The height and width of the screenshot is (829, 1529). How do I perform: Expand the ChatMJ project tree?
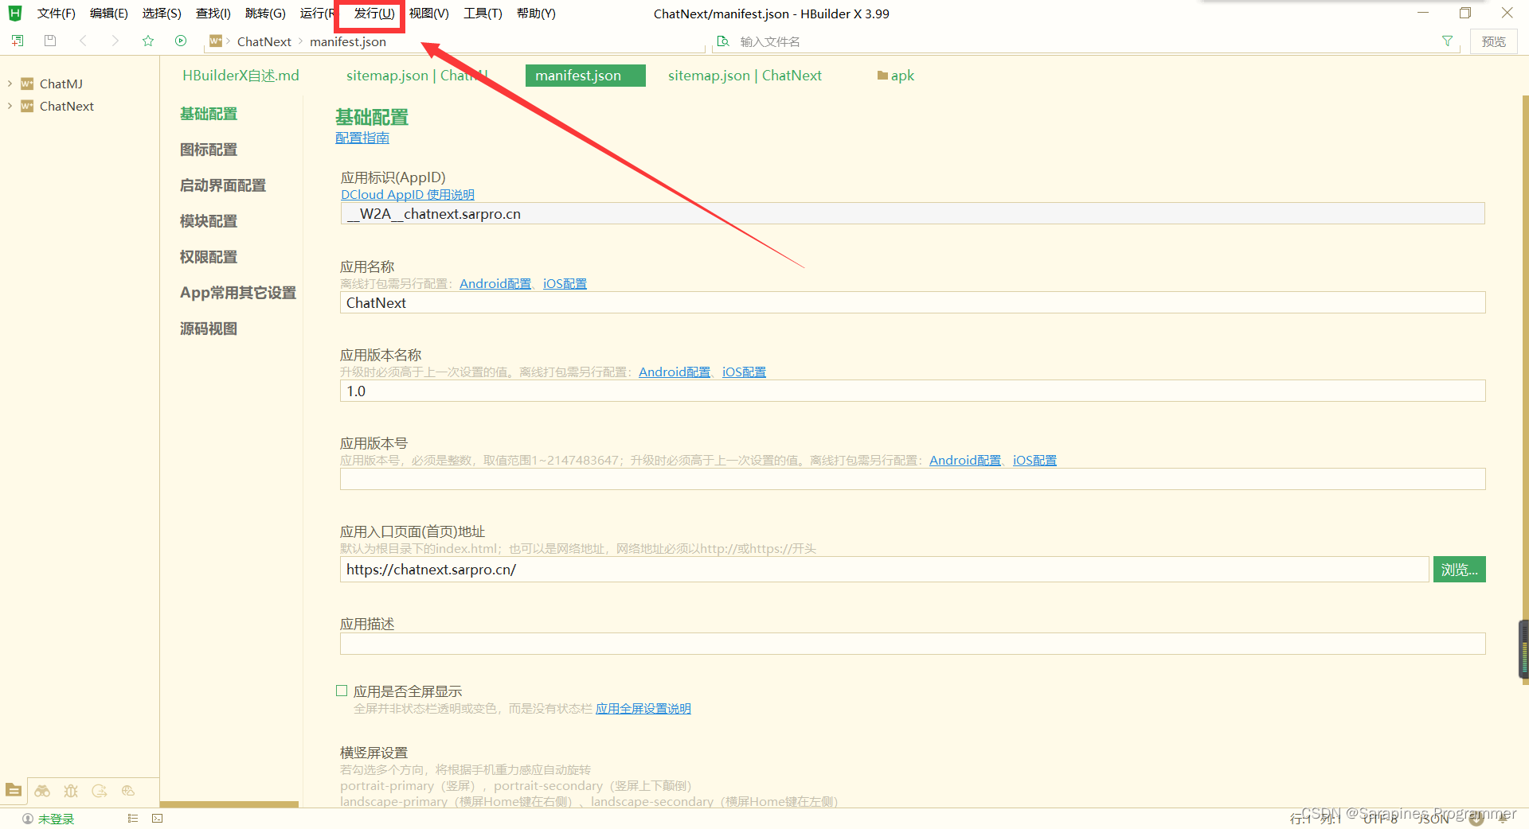tap(10, 84)
